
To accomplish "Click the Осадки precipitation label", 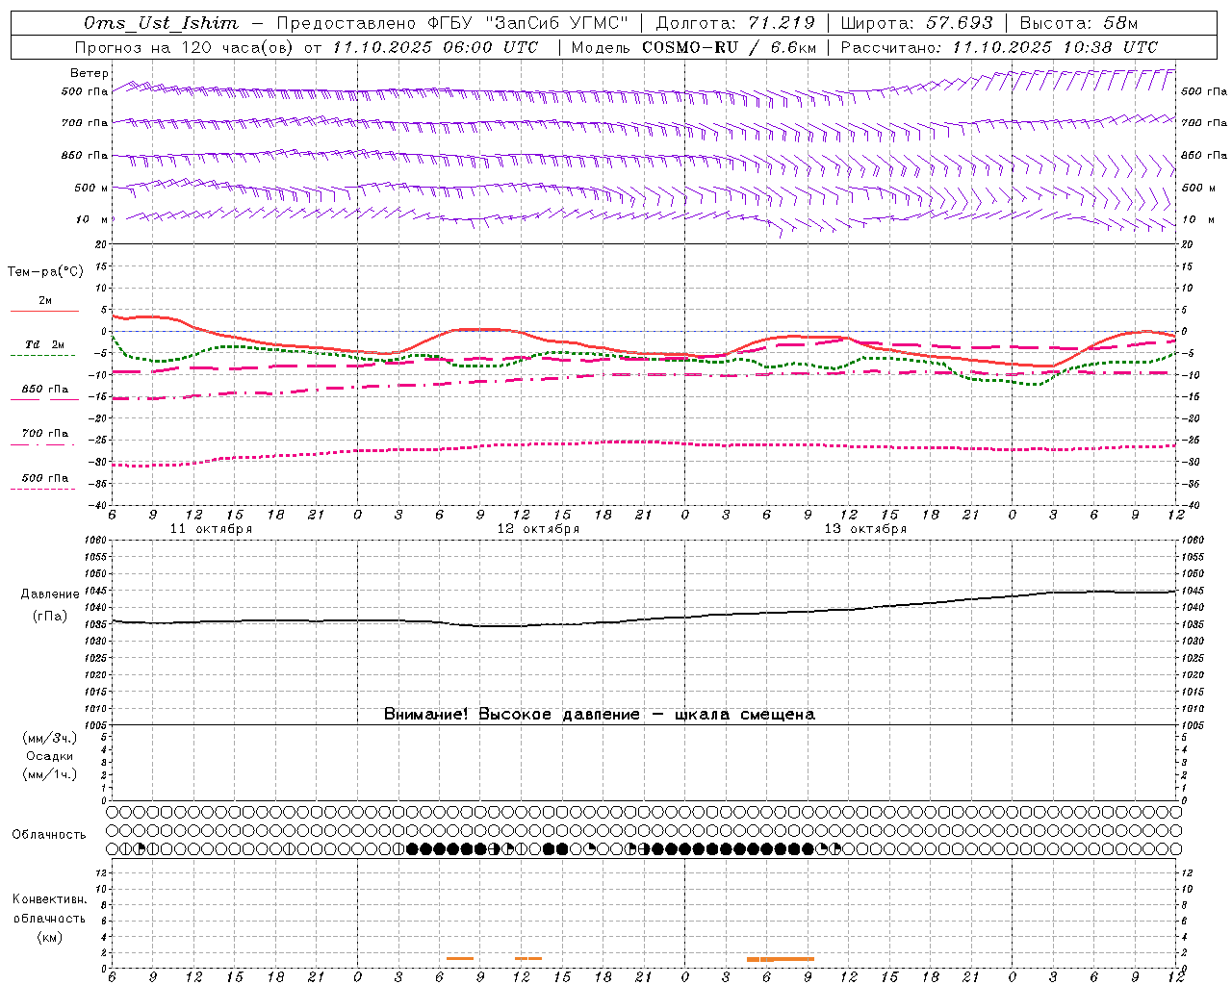I will point(50,757).
